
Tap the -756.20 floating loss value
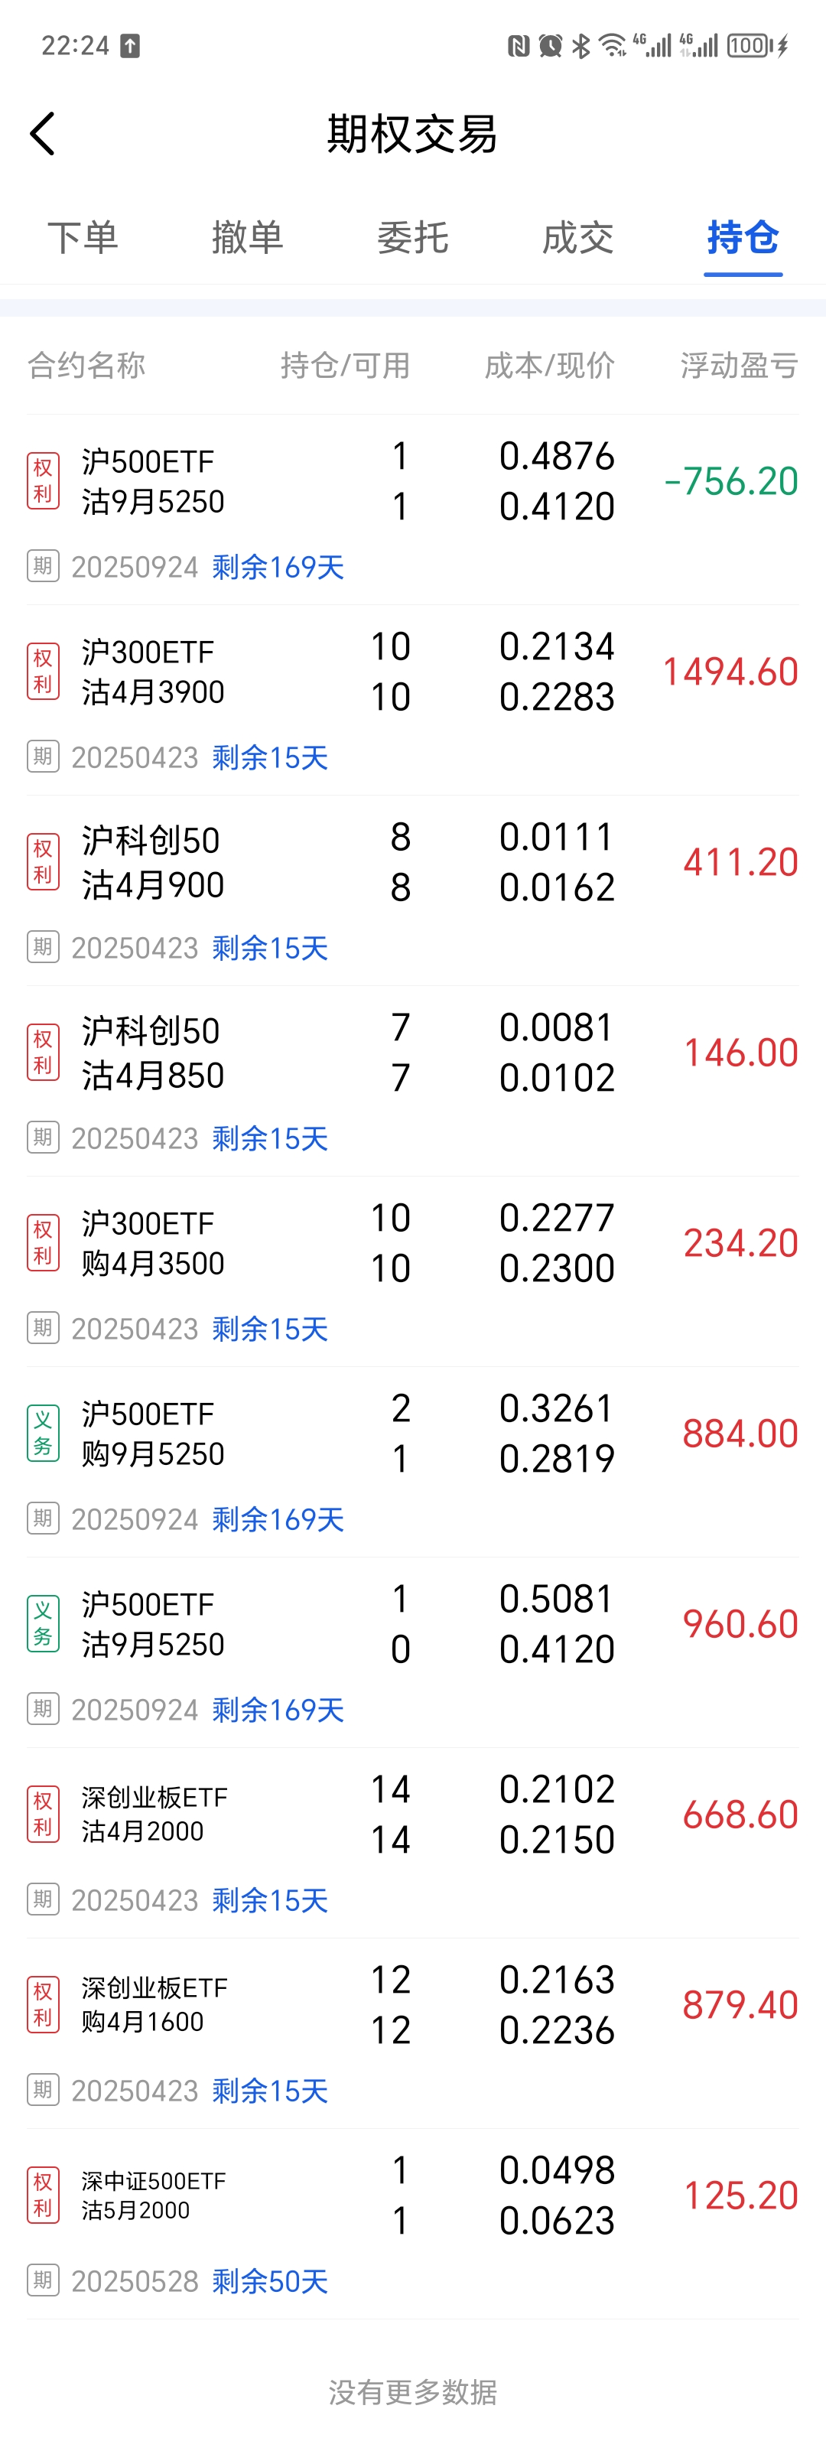(731, 481)
